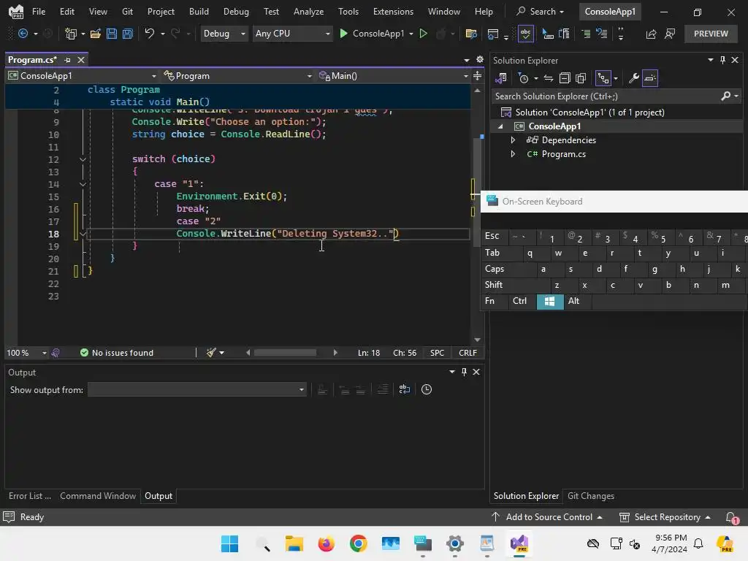Expand the Dependencies tree node
Screen dimensions: 748x561
tap(513, 140)
